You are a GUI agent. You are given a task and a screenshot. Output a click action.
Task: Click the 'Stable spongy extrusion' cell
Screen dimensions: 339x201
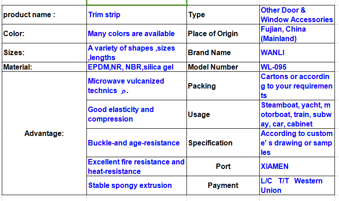[x=137, y=186]
